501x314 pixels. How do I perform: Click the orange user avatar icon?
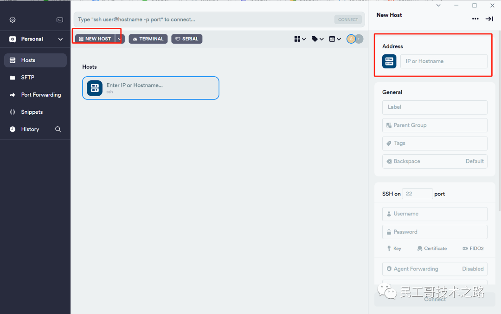[351, 39]
